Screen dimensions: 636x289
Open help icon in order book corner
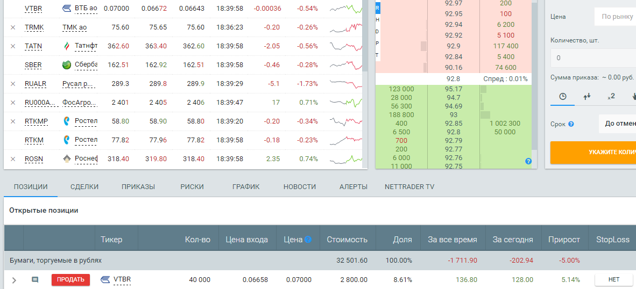tap(528, 161)
